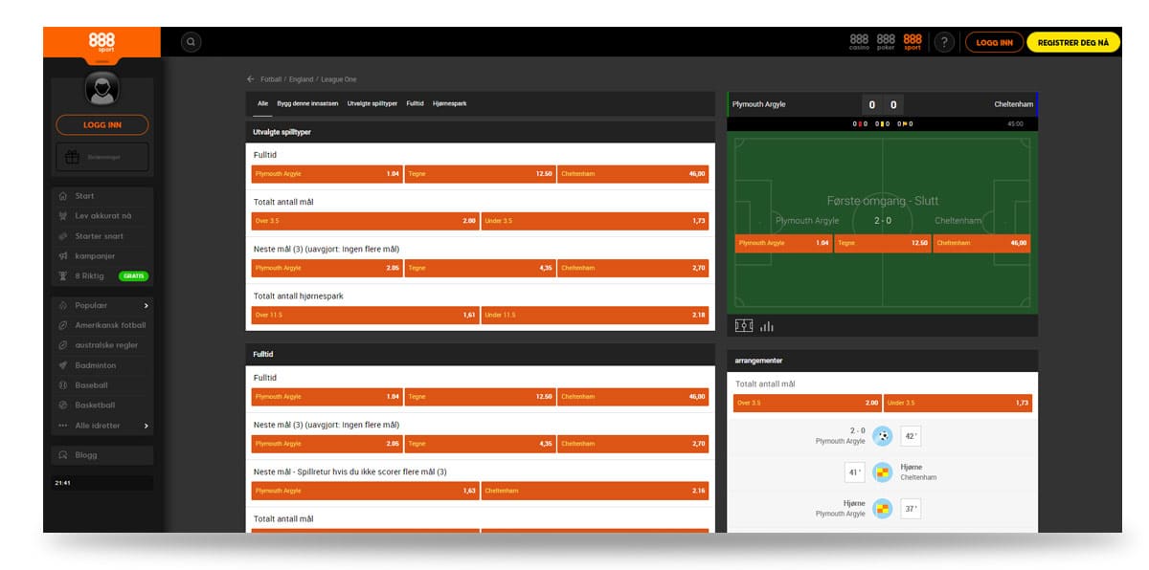Image resolution: width=1149 pixels, height=570 pixels.
Task: Bet Tegne 12.50 in Utvalgte Fulltid
Action: coord(481,174)
